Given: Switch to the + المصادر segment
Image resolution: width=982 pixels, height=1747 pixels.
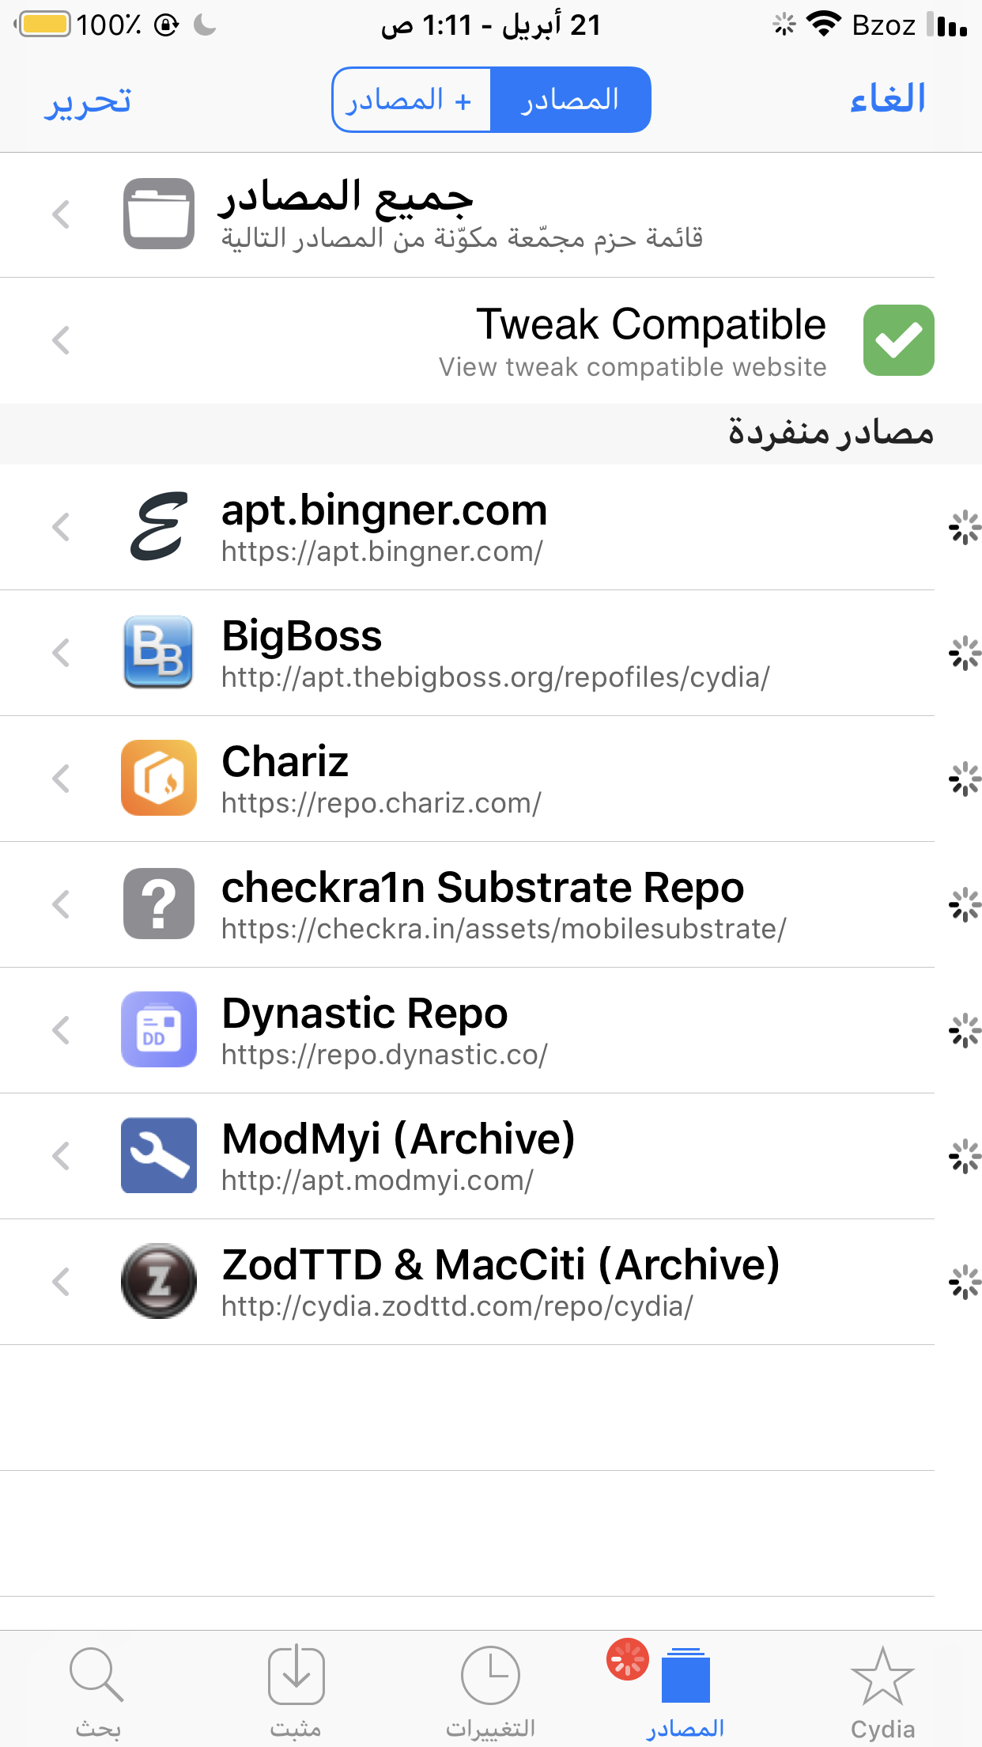Looking at the screenshot, I should tap(411, 100).
